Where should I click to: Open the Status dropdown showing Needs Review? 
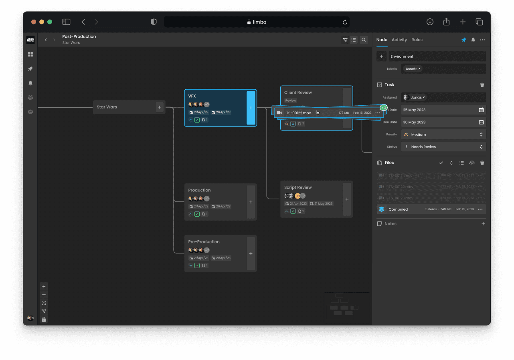[443, 147]
